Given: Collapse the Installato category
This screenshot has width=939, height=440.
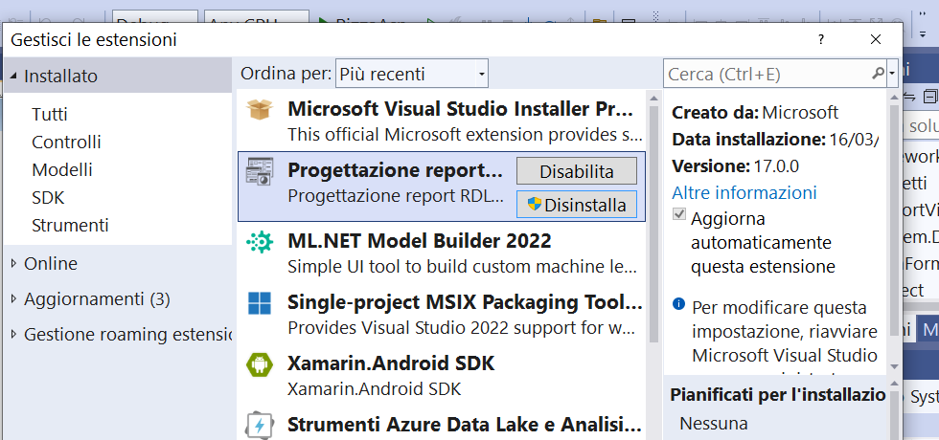Looking at the screenshot, I should click(13, 77).
